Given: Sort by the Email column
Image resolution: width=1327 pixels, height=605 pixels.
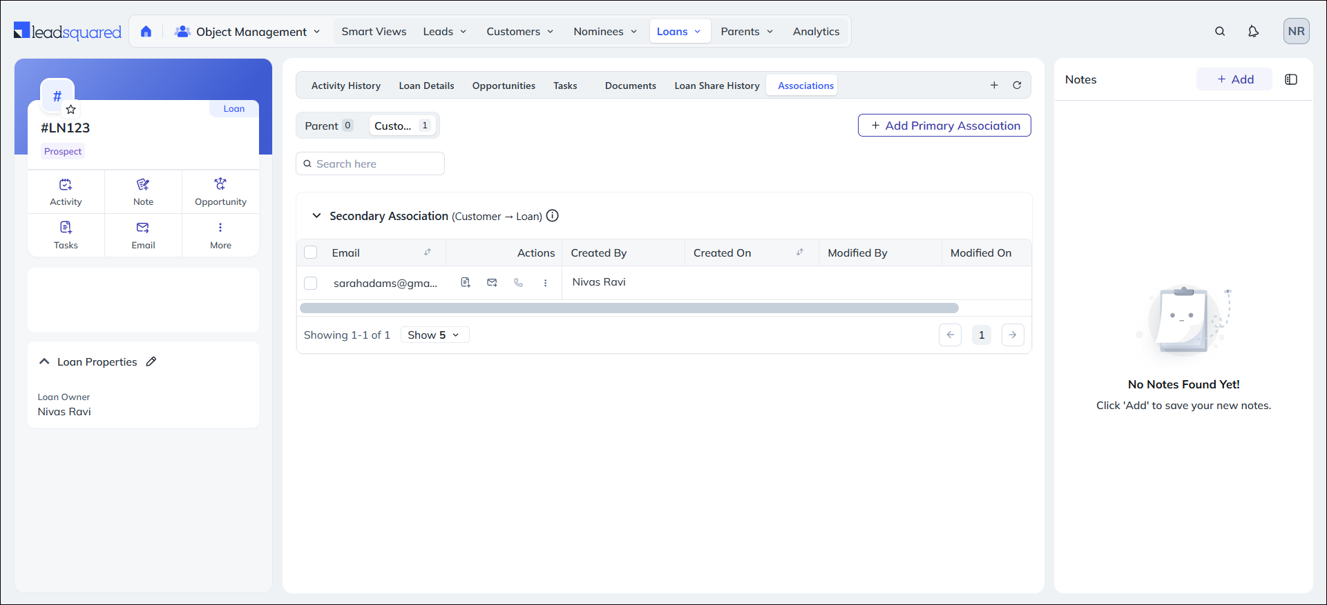Looking at the screenshot, I should click(x=428, y=252).
